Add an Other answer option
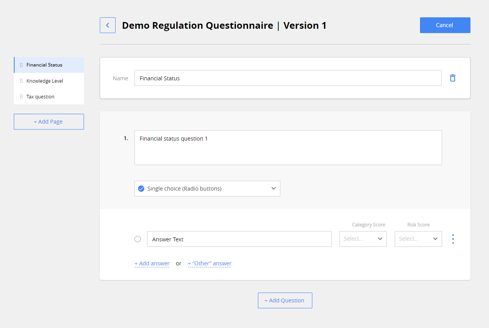 209,263
